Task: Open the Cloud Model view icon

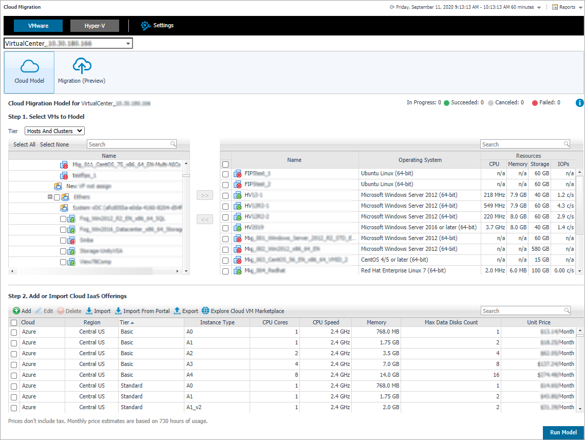Action: pyautogui.click(x=29, y=66)
